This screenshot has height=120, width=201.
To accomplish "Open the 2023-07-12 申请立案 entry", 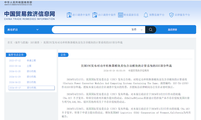I will [x=23, y=60].
